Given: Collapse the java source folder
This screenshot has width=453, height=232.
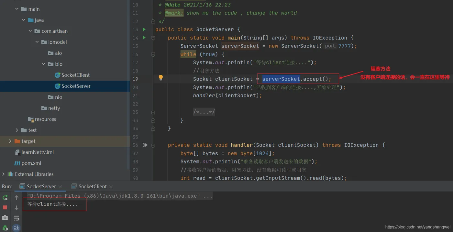Looking at the screenshot, I should pyautogui.click(x=24, y=20).
